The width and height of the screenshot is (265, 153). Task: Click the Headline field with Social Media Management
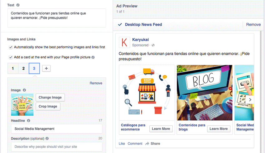tap(57, 129)
